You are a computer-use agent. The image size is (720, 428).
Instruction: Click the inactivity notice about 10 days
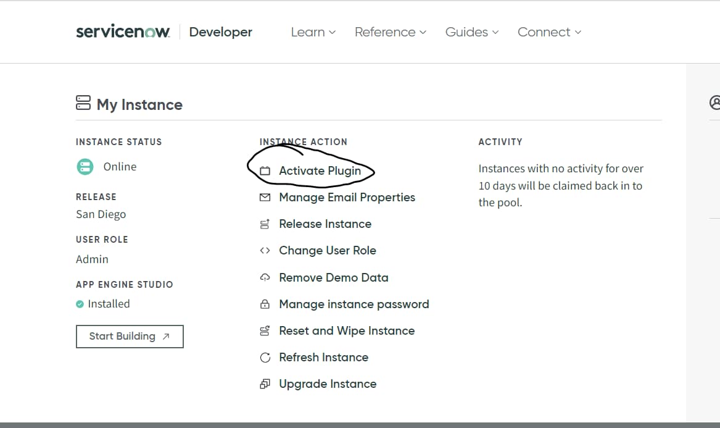(561, 186)
